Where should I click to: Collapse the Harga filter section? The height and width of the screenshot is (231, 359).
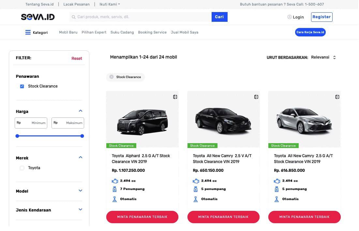(x=80, y=111)
